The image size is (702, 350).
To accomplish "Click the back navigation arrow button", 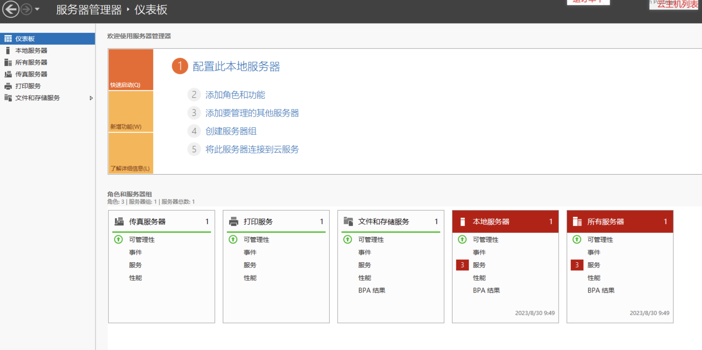I will click(11, 10).
